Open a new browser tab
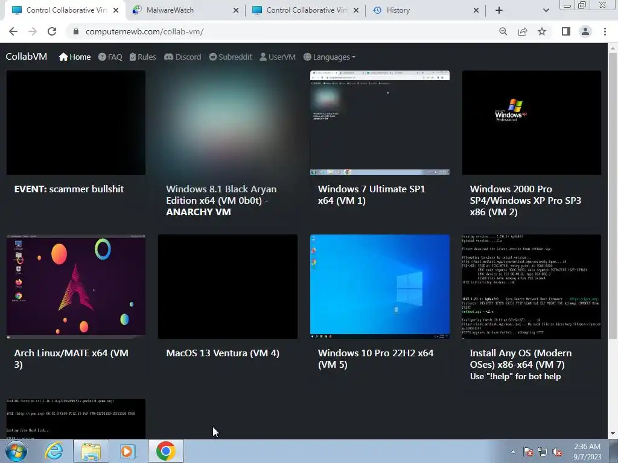Viewport: 618px width, 463px height. click(499, 10)
